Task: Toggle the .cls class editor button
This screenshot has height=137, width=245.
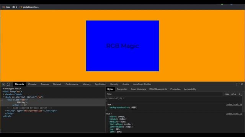Action: click(x=234, y=94)
